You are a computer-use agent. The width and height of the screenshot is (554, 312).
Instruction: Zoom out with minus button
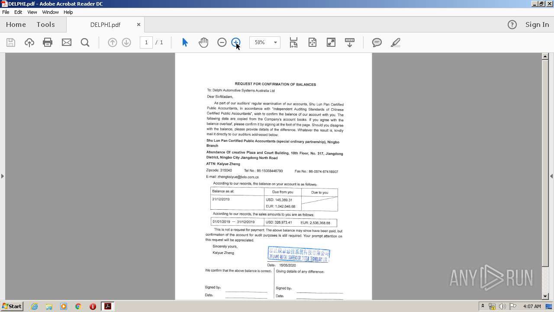pyautogui.click(x=222, y=42)
